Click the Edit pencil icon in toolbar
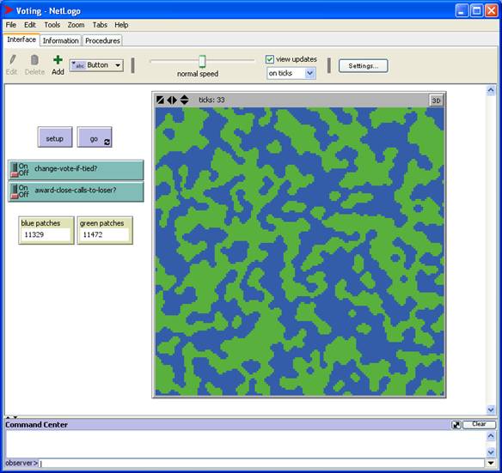Screen dimensions: 502x473 (13, 60)
